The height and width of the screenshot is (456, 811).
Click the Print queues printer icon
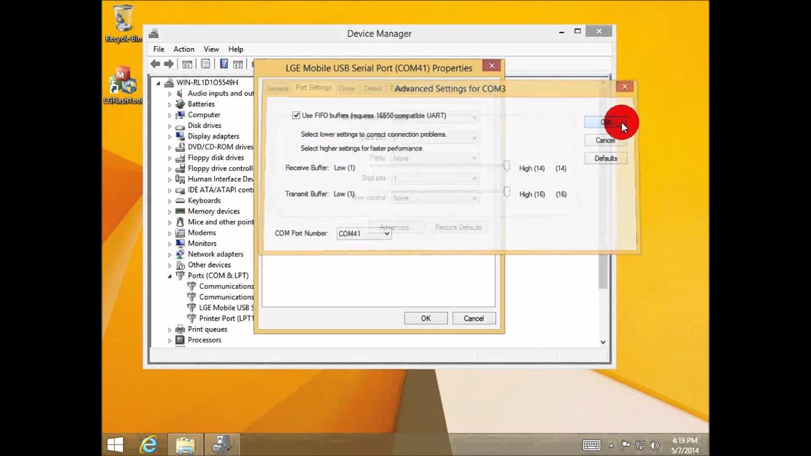click(x=180, y=329)
